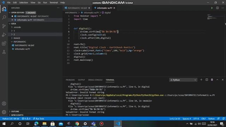Split the terminal panel
The height and width of the screenshot is (127, 226).
207,80
